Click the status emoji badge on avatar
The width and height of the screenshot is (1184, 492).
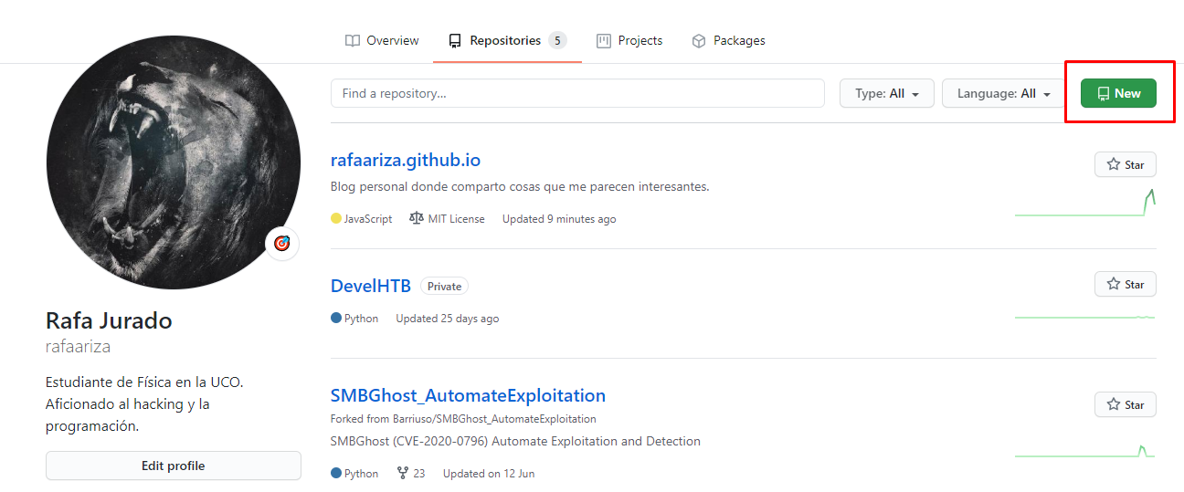(x=282, y=243)
